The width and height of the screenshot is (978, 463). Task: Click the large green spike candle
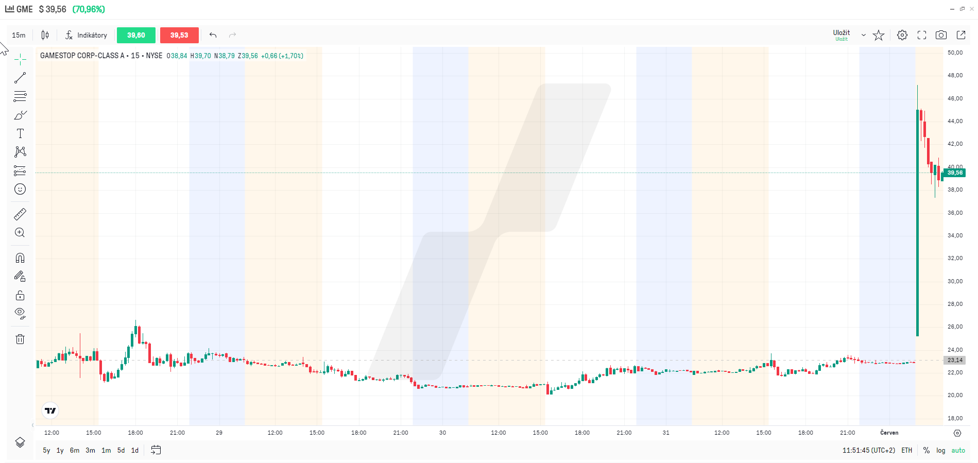click(918, 222)
